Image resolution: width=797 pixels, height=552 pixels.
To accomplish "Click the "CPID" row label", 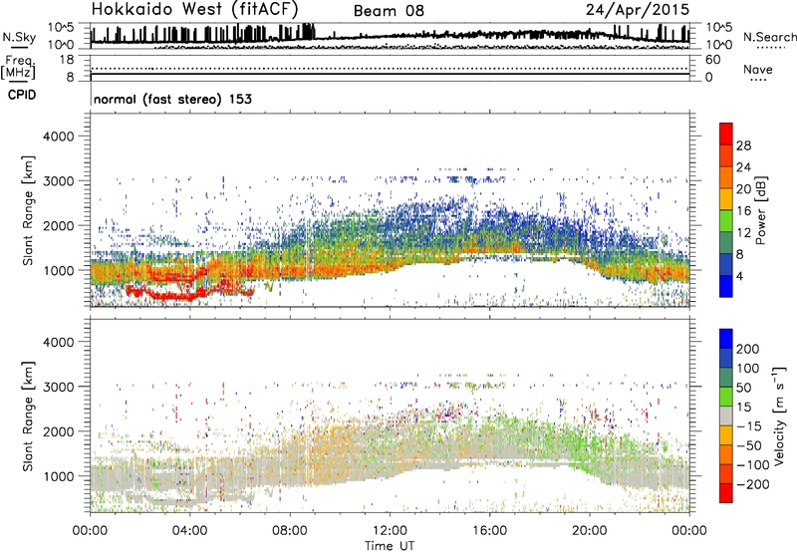I will coord(22,95).
